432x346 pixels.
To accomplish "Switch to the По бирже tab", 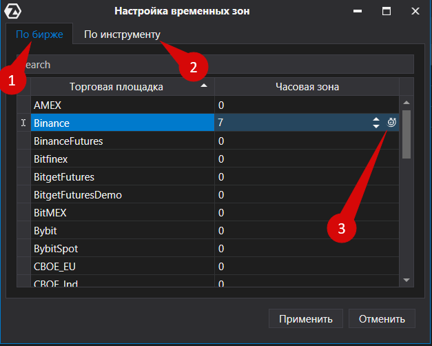I will [39, 34].
